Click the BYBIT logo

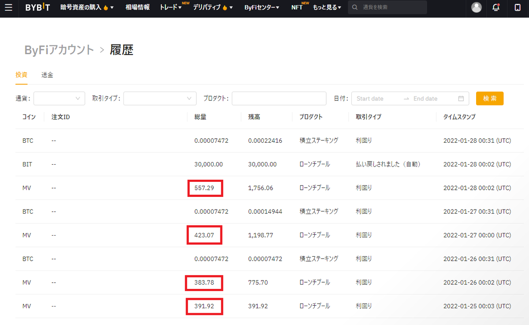(x=37, y=7)
